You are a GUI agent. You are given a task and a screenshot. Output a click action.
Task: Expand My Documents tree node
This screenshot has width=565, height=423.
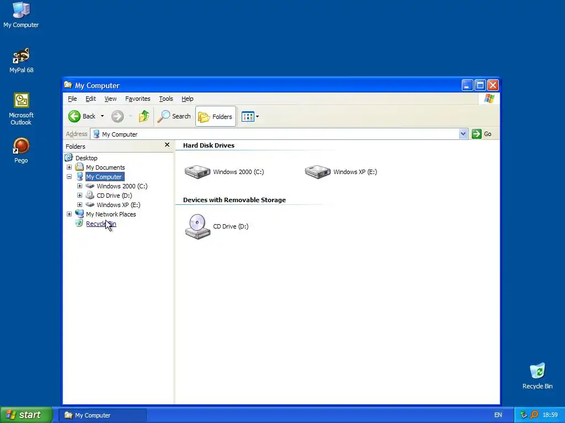pos(69,167)
